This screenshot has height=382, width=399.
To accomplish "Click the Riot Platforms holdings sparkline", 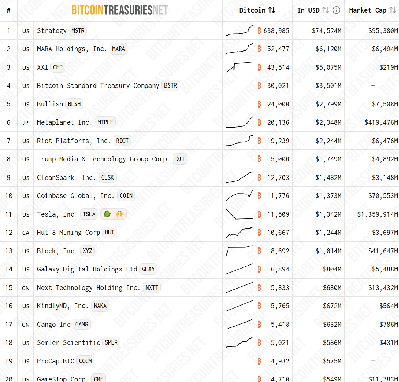I will (239, 141).
